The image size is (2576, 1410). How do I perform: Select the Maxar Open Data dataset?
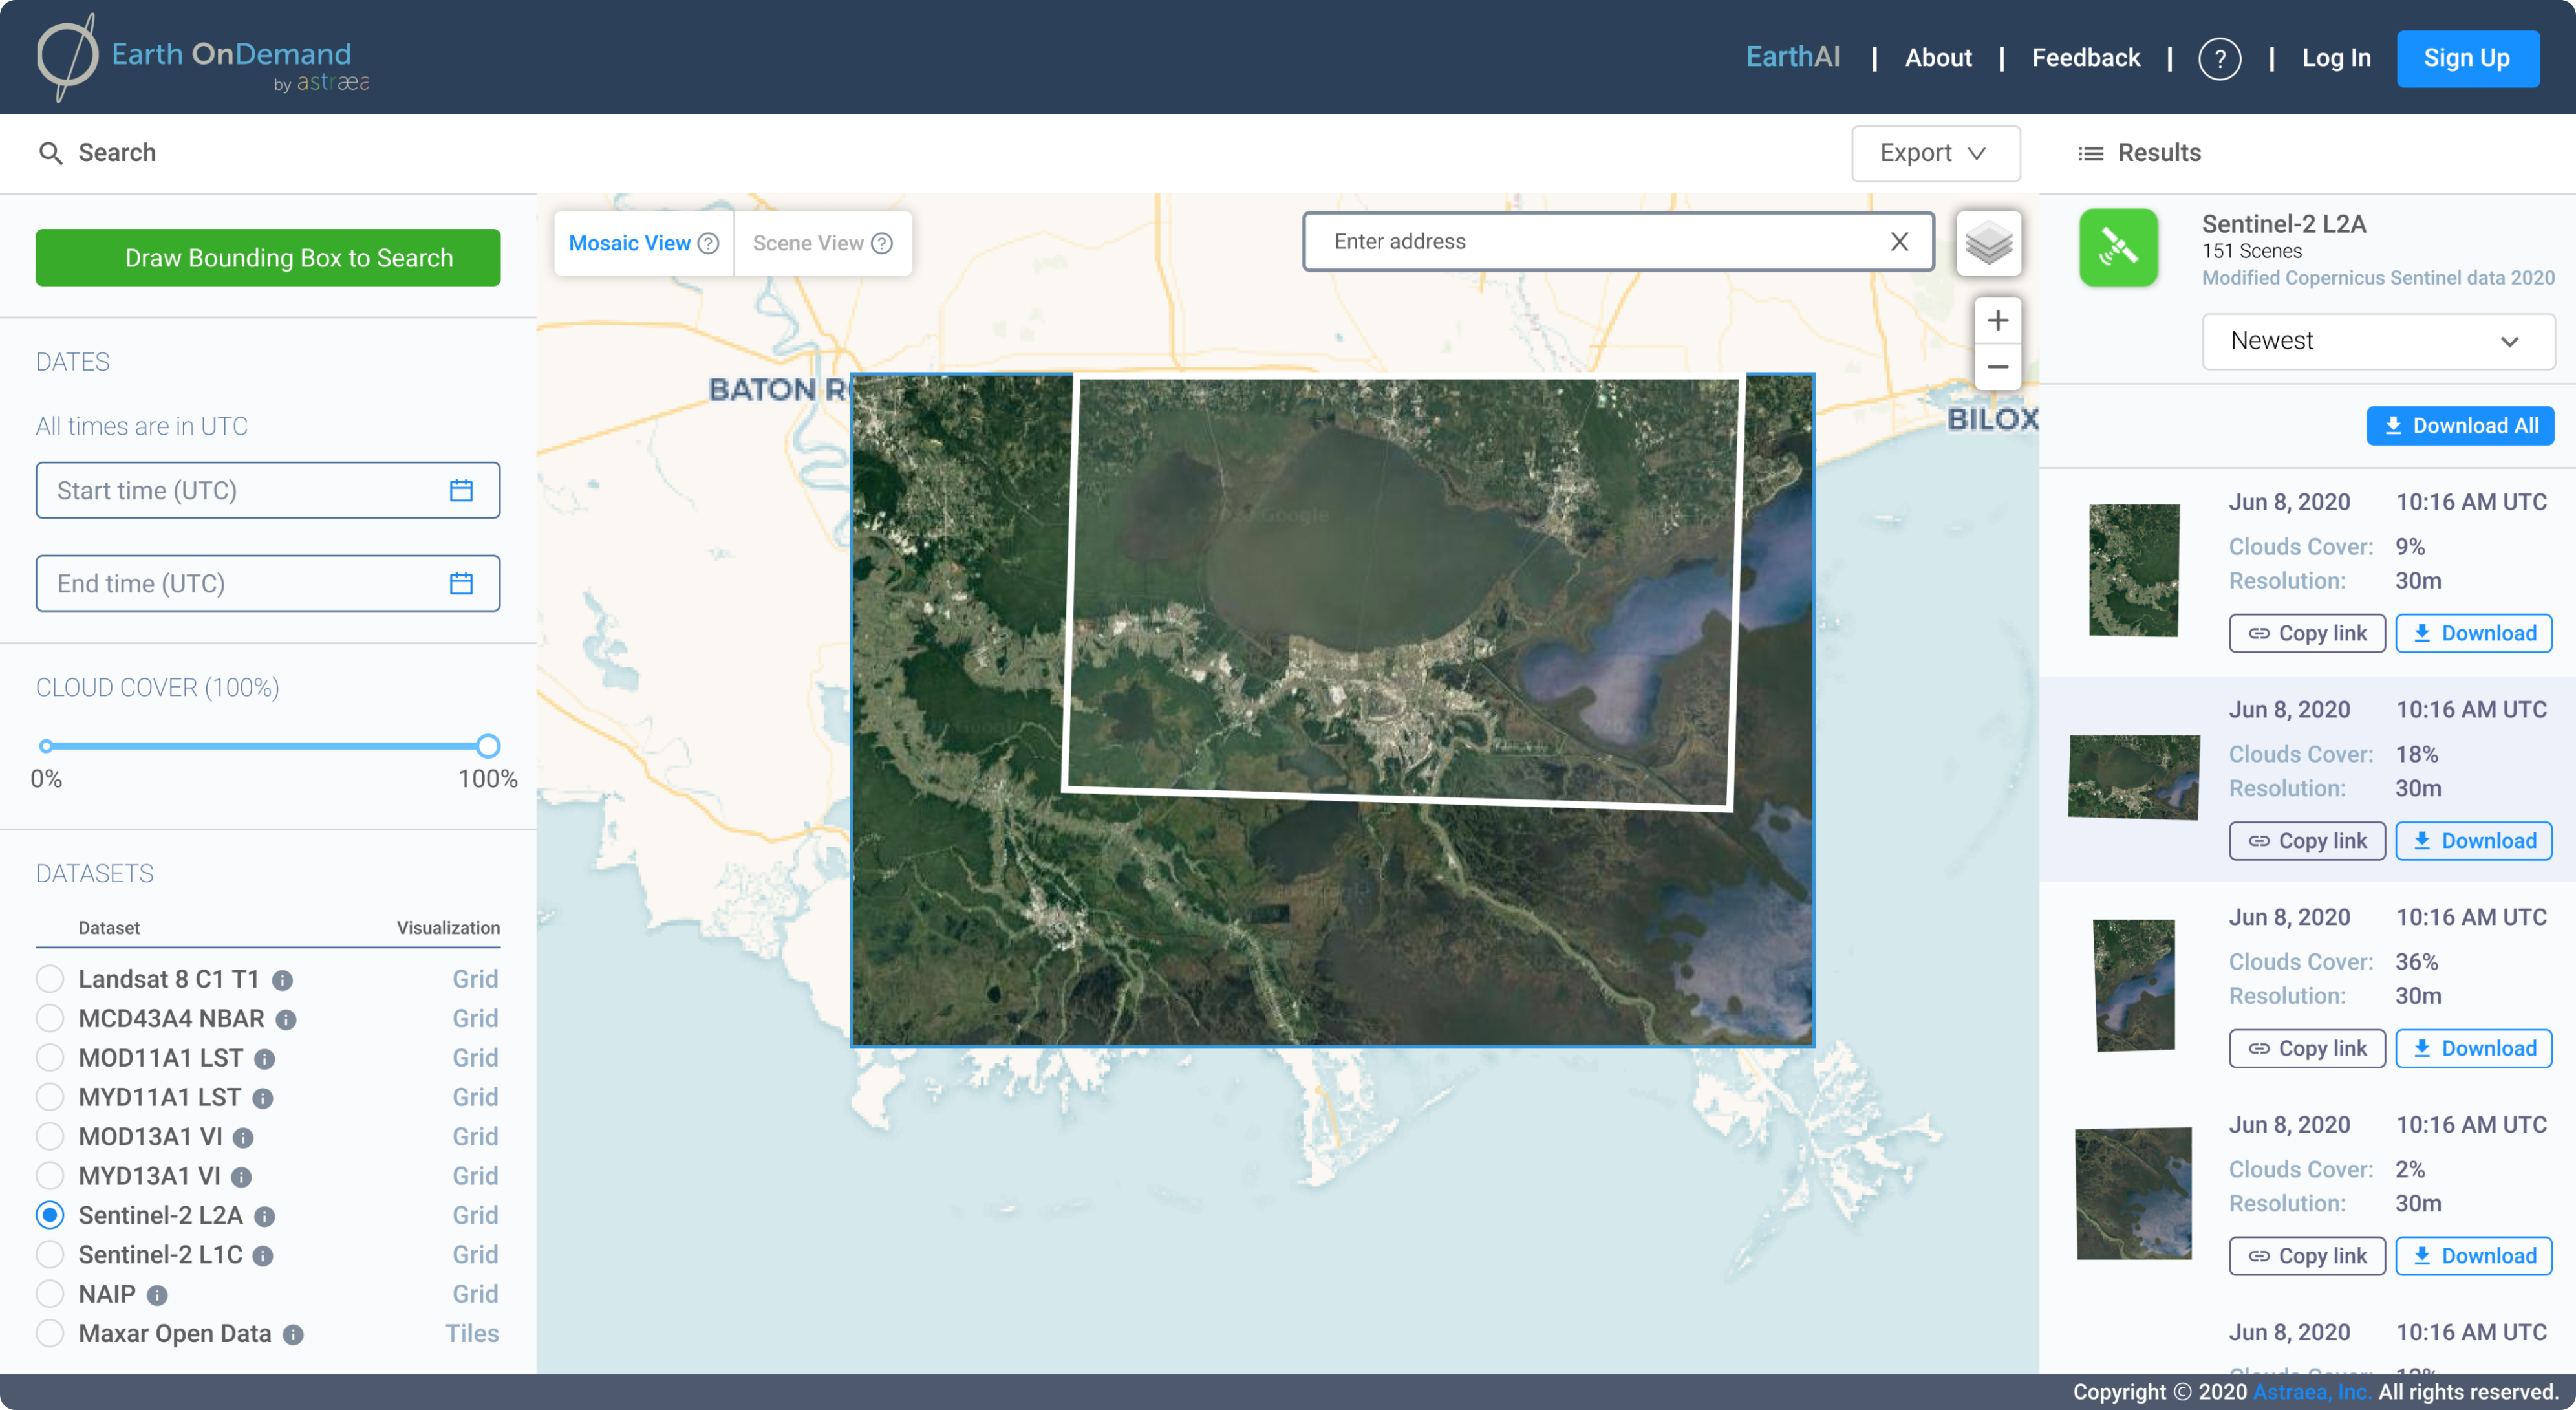(49, 1333)
